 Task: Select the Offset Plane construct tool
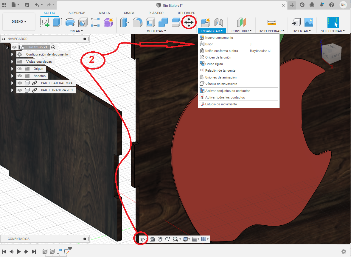[242, 22]
